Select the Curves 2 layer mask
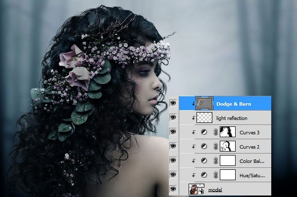Screen dimensions: 297x197 [x=228, y=146]
